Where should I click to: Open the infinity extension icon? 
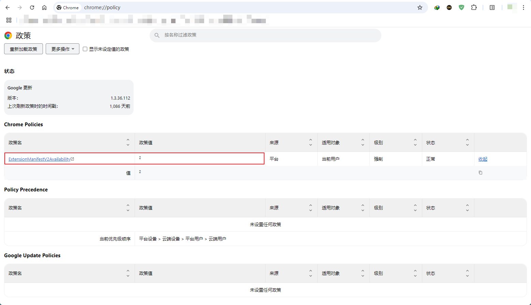click(449, 7)
